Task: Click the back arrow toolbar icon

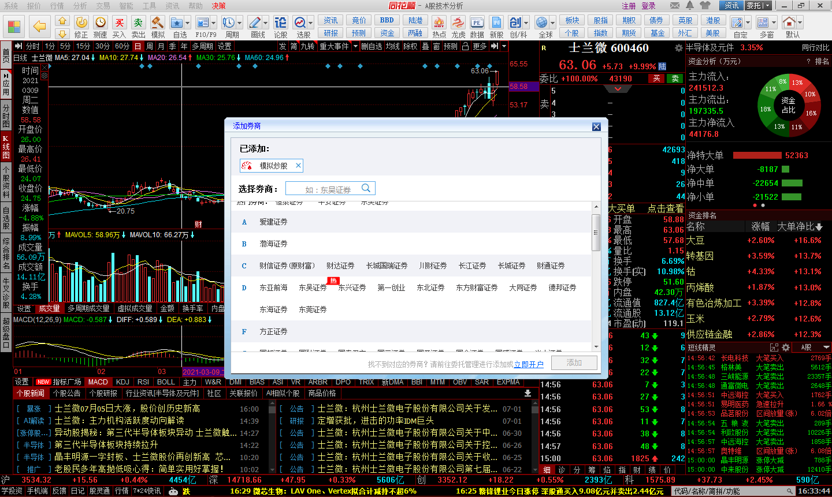Action: [39, 26]
